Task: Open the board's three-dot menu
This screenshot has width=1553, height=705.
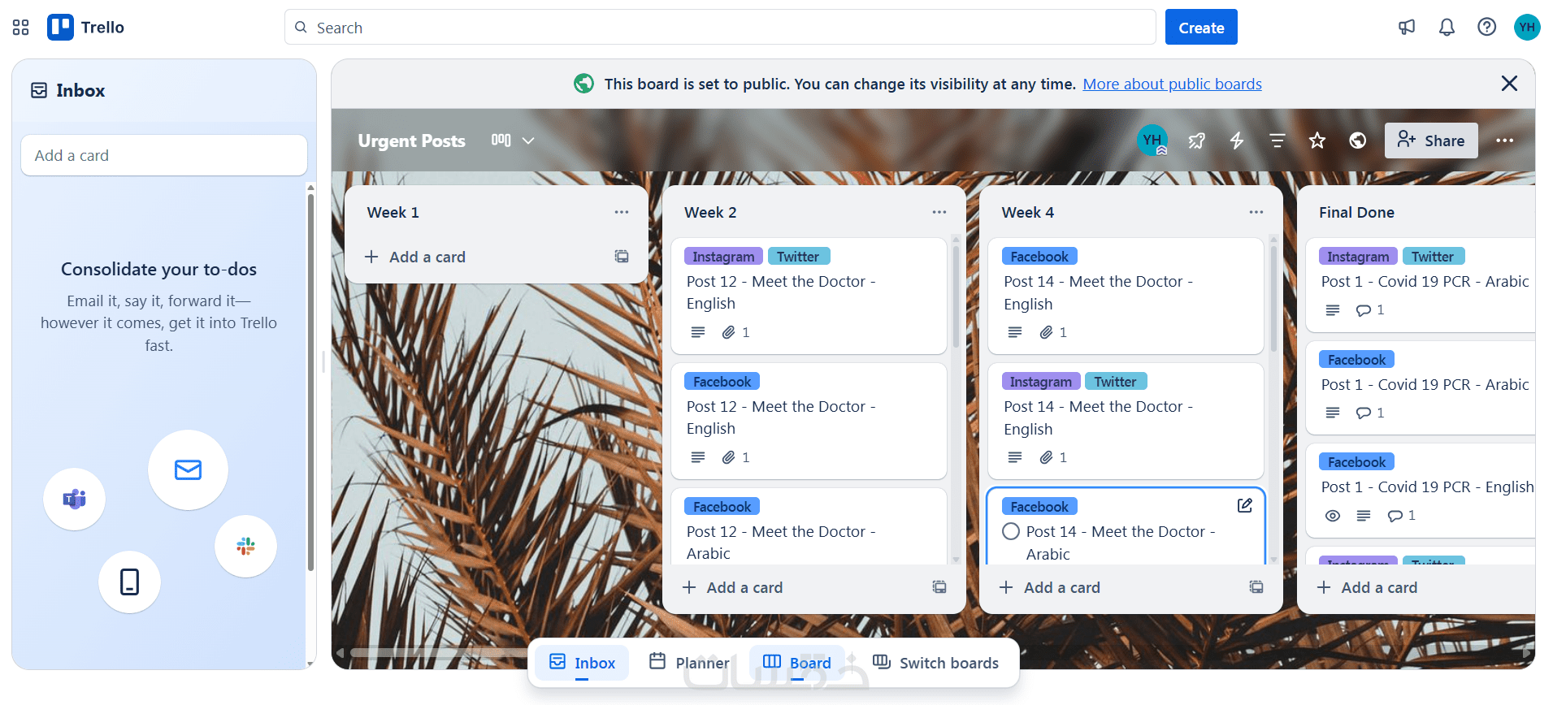Action: click(x=1504, y=141)
